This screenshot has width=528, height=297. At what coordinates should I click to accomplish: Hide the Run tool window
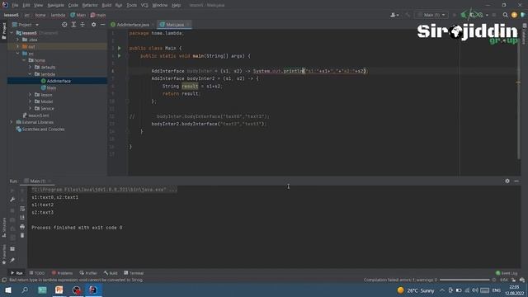coord(516,181)
